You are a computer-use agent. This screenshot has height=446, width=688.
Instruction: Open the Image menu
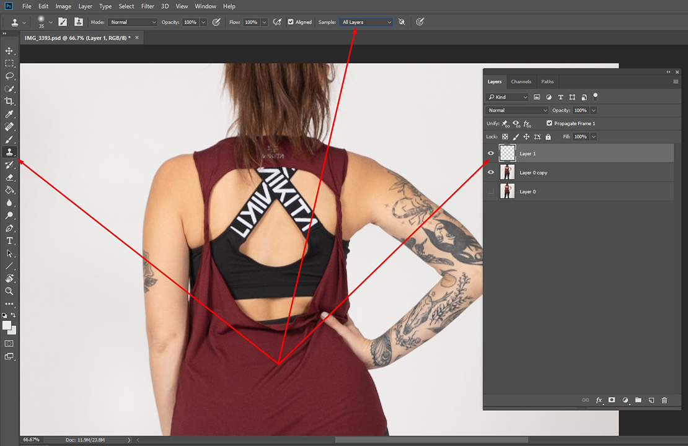(63, 6)
